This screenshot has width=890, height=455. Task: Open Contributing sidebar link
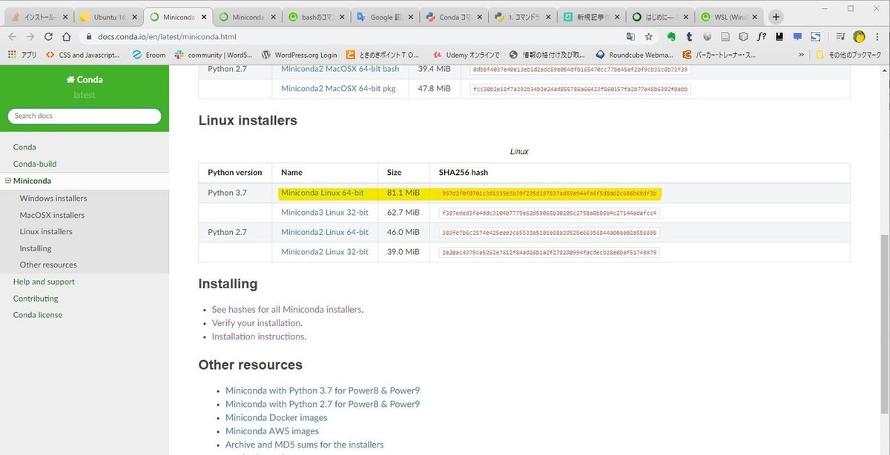[x=36, y=299]
